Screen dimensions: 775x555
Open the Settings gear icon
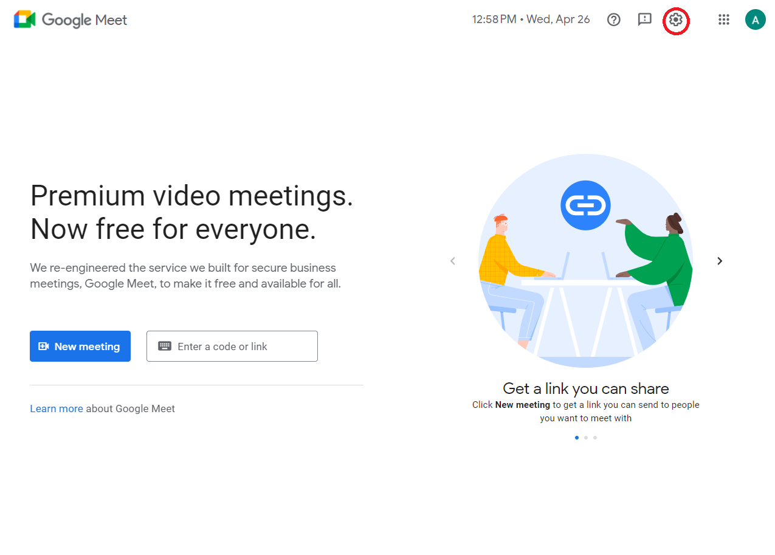[676, 20]
